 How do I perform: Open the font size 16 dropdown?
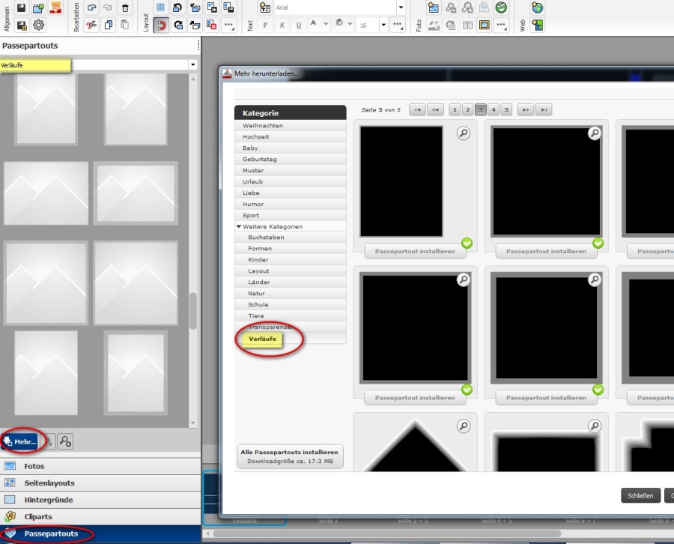point(383,25)
